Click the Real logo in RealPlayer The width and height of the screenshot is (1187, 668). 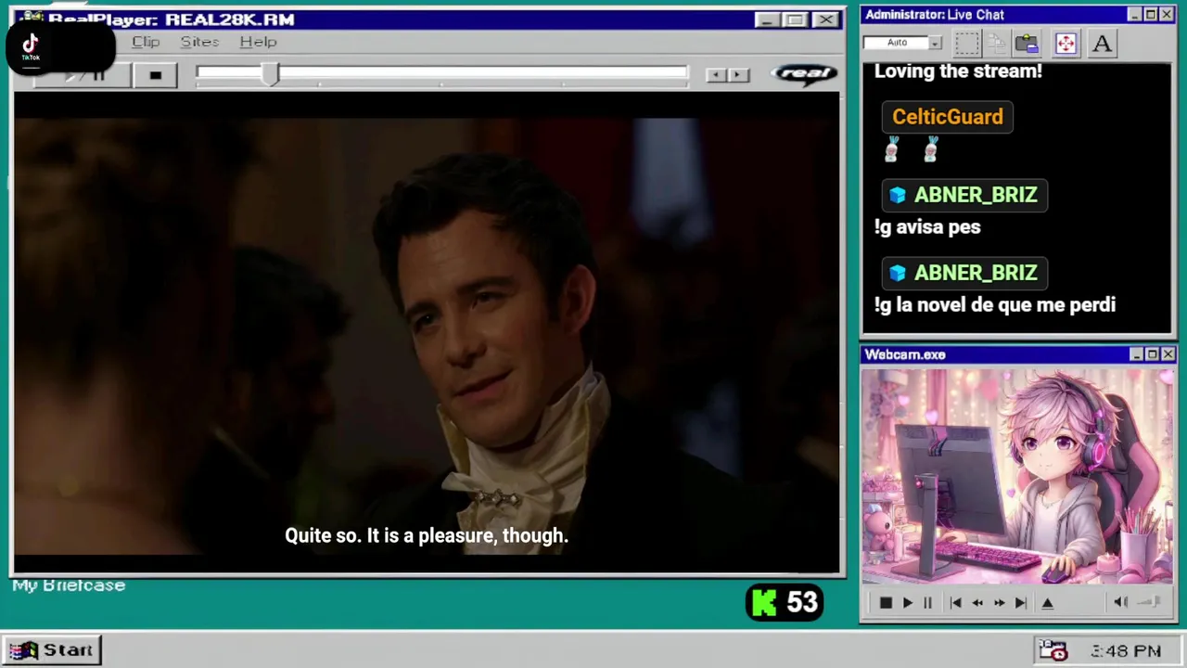804,74
